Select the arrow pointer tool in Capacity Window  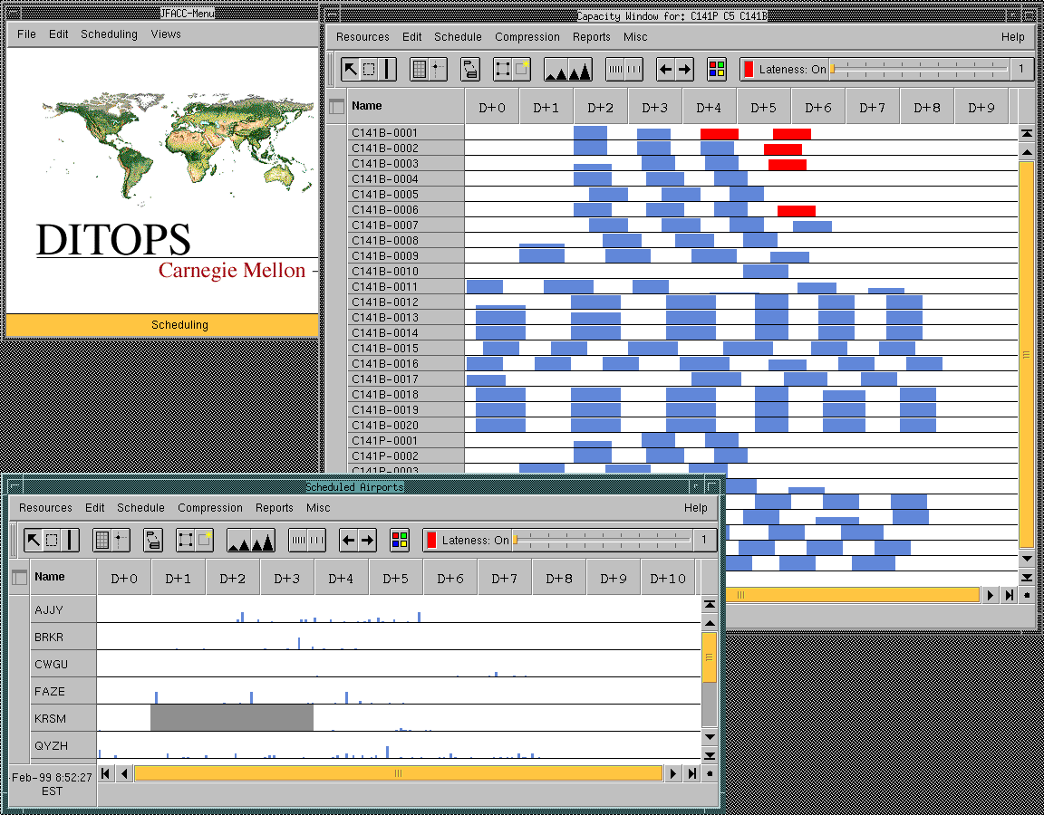351,70
